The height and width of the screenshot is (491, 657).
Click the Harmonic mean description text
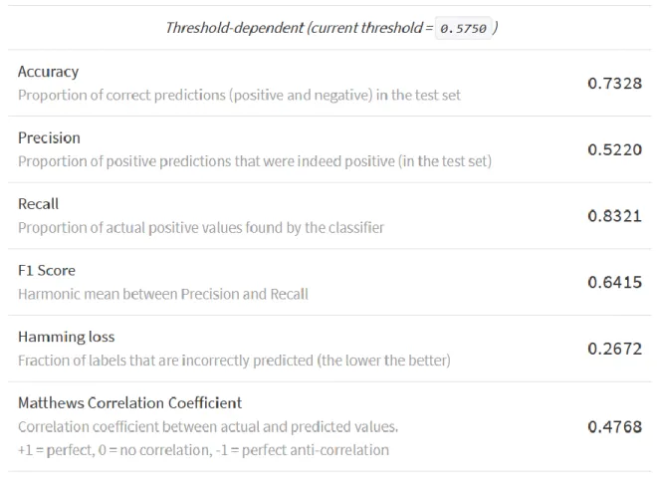(163, 294)
